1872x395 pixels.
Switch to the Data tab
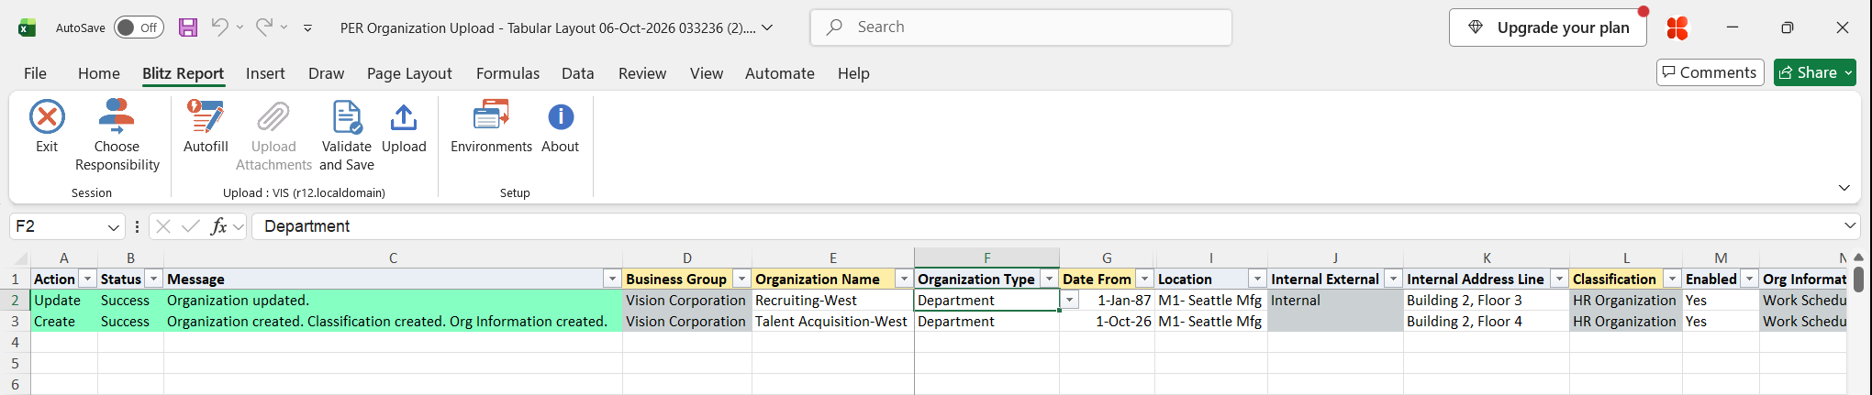click(x=577, y=73)
